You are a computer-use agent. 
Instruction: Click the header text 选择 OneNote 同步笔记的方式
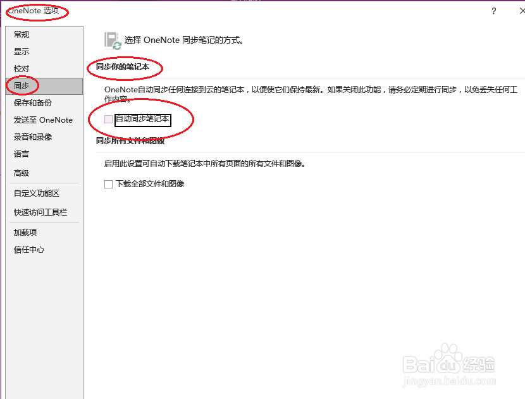(184, 40)
